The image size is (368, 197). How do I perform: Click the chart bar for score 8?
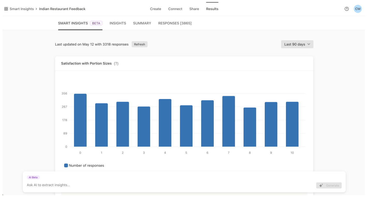coord(250,127)
